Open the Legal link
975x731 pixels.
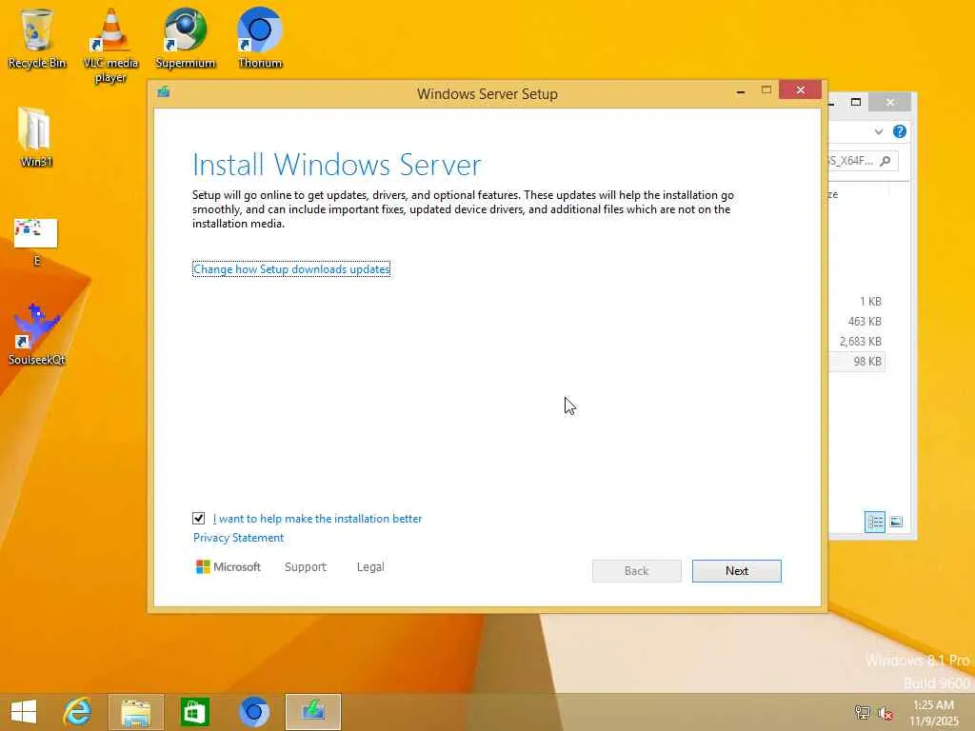tap(370, 567)
